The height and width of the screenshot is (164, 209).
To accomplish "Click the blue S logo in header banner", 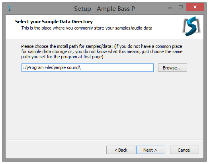I will (x=191, y=26).
